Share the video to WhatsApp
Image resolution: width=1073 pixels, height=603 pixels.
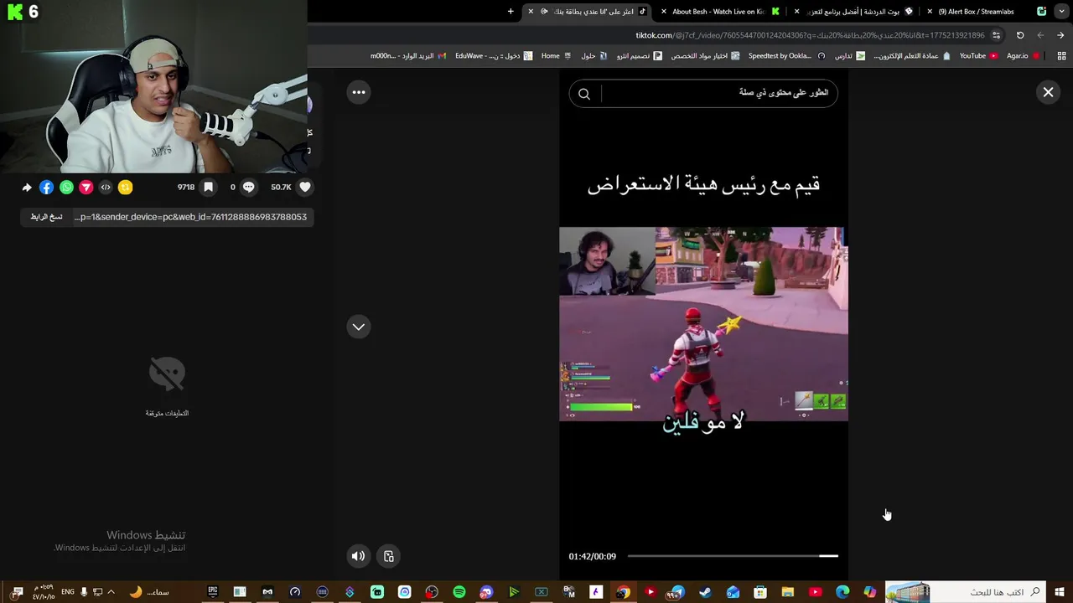[66, 188]
